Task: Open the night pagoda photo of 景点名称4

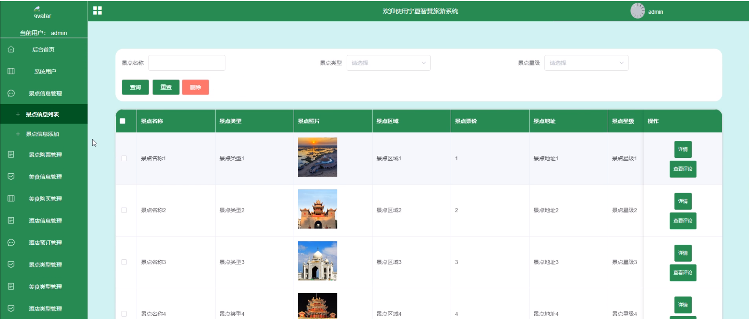Action: tap(318, 306)
